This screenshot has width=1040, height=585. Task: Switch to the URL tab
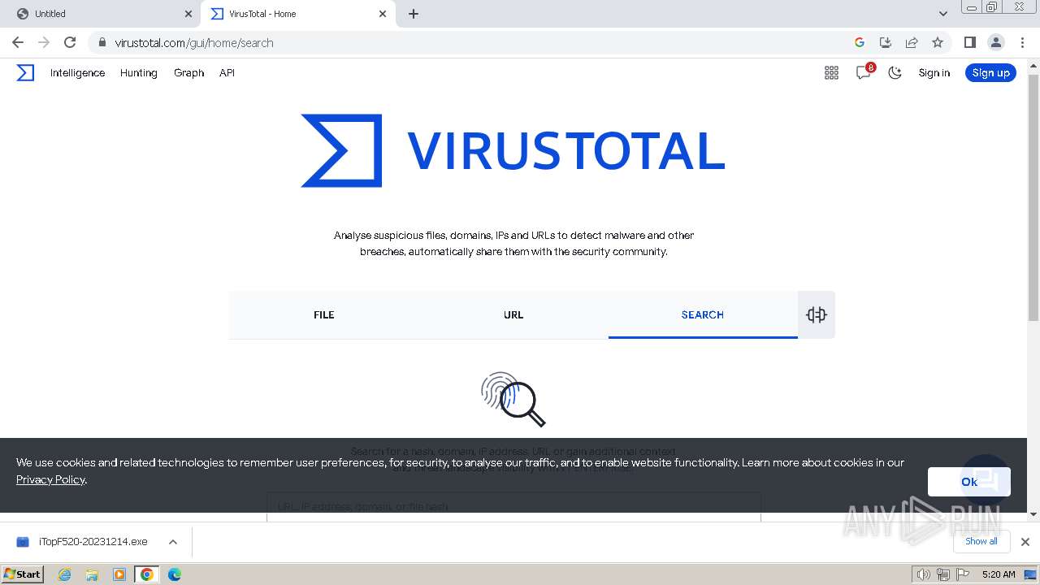513,314
